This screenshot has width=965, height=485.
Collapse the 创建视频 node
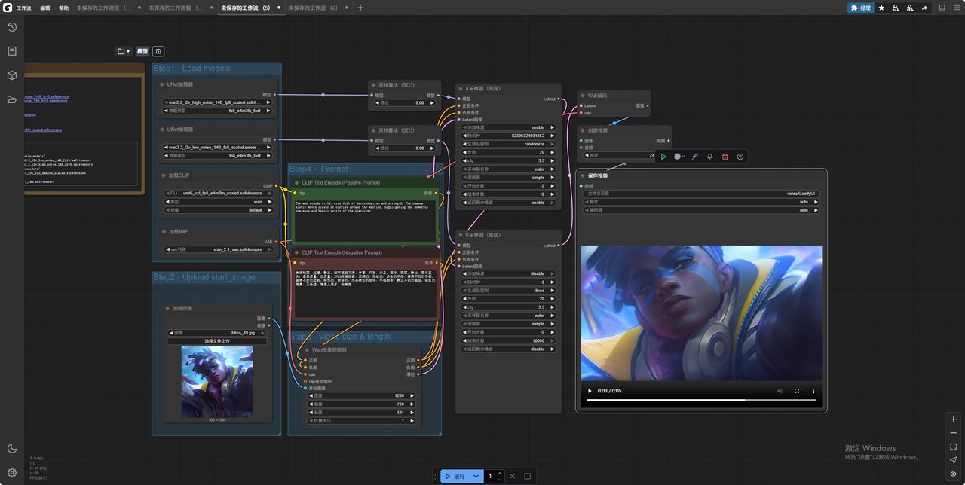pyautogui.click(x=583, y=130)
